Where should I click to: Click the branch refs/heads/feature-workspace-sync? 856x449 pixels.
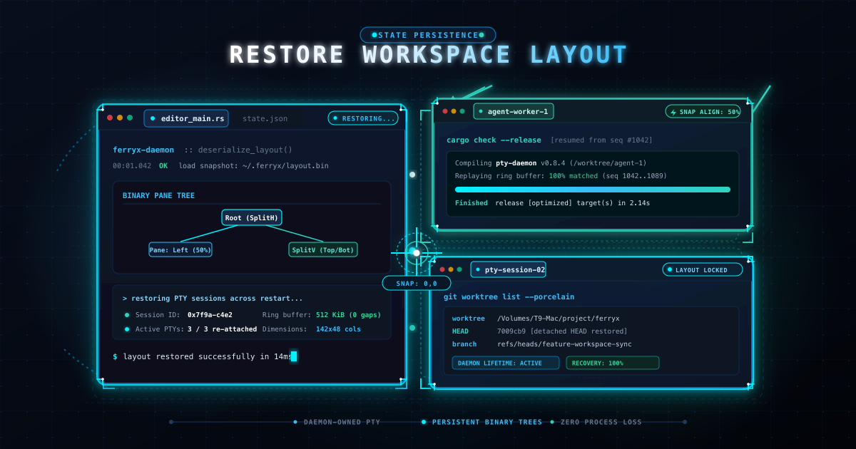(564, 344)
